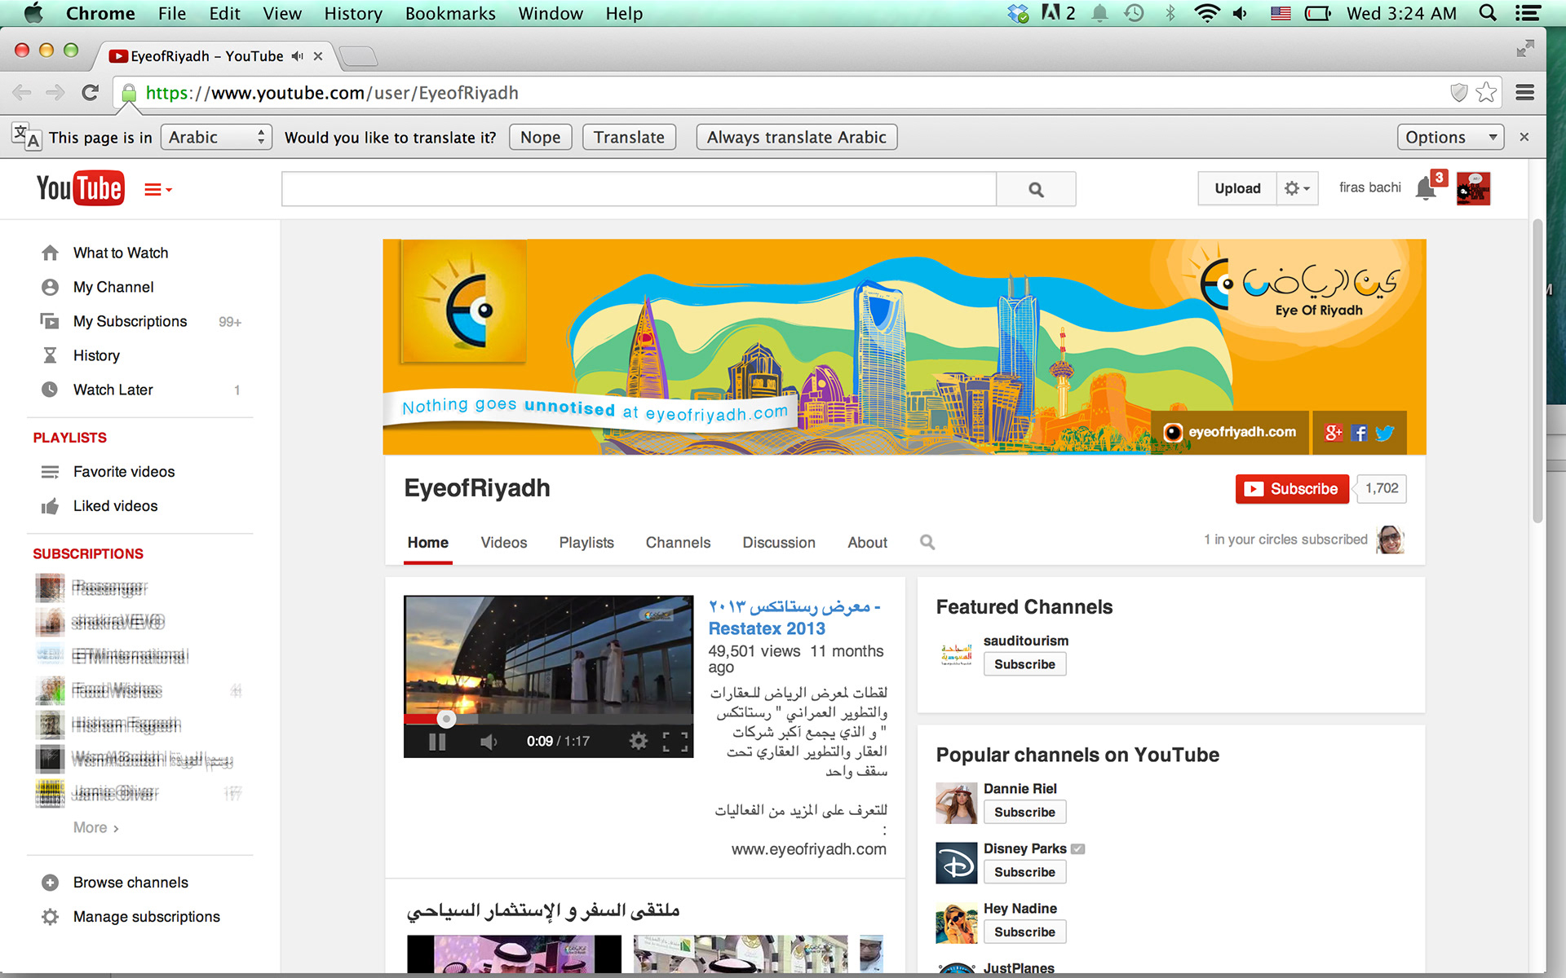
Task: Click the Upload button
Action: [1237, 188]
